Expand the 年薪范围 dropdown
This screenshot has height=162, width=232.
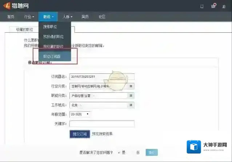pos(80,114)
